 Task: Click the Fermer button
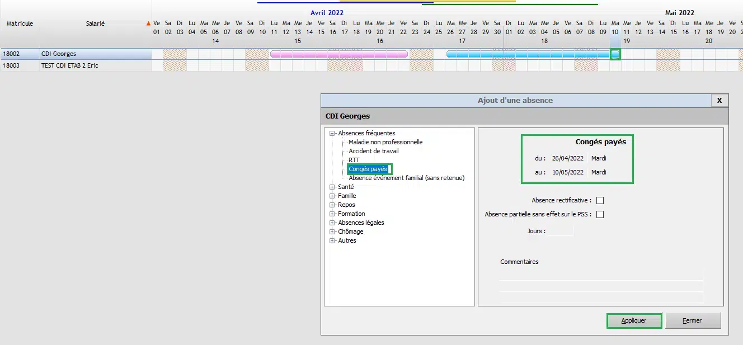692,320
